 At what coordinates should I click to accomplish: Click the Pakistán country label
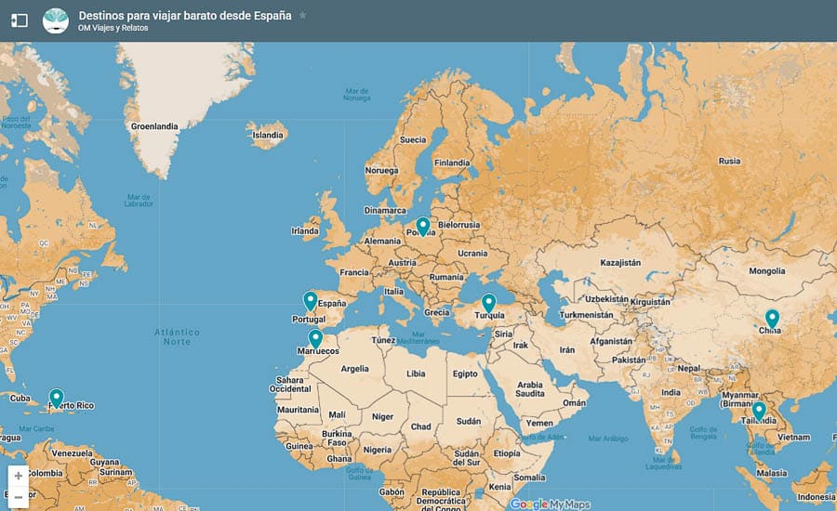[x=629, y=360]
